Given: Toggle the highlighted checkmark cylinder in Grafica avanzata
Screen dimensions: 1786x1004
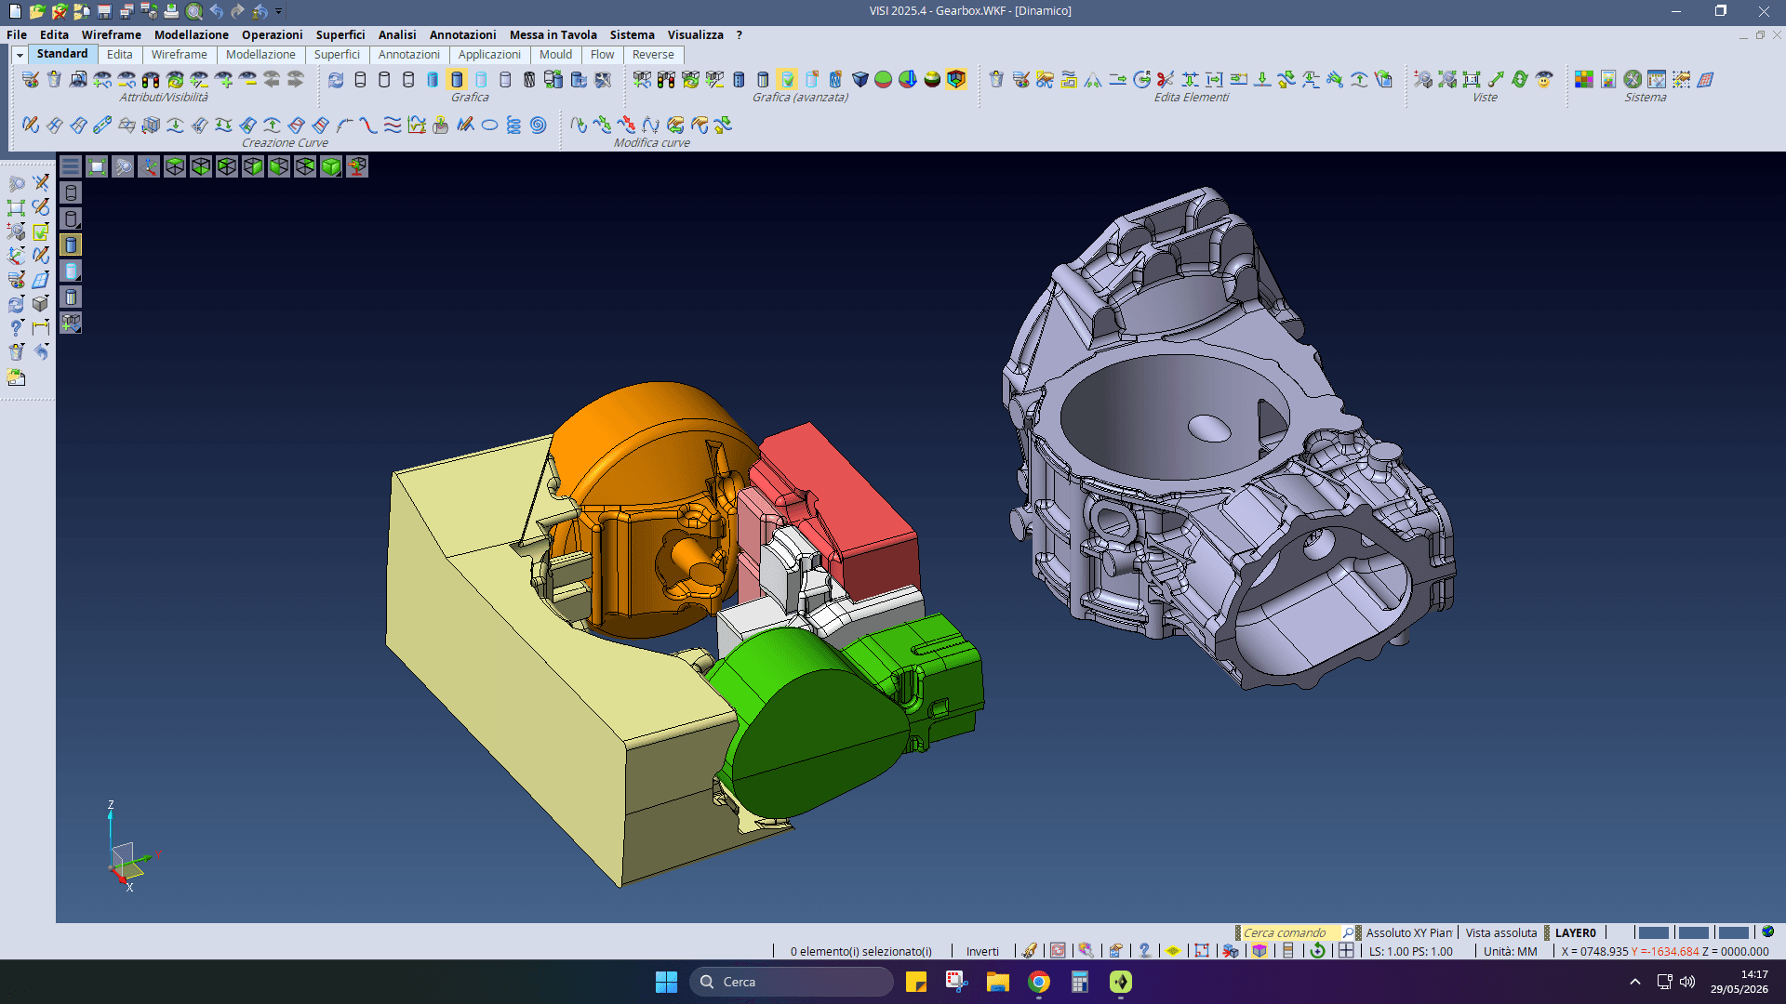Looking at the screenshot, I should tap(787, 79).
